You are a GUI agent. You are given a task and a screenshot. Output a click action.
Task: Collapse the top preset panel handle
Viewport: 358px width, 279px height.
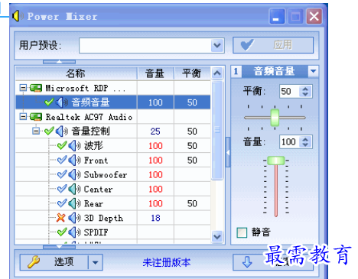(x=59, y=62)
